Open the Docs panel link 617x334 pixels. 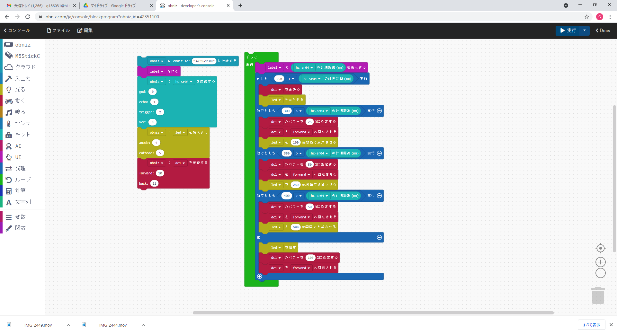coord(603,31)
